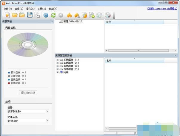The image size is (180, 136).
Task: Click the red 超出空间 color square
Action: tap(9, 83)
